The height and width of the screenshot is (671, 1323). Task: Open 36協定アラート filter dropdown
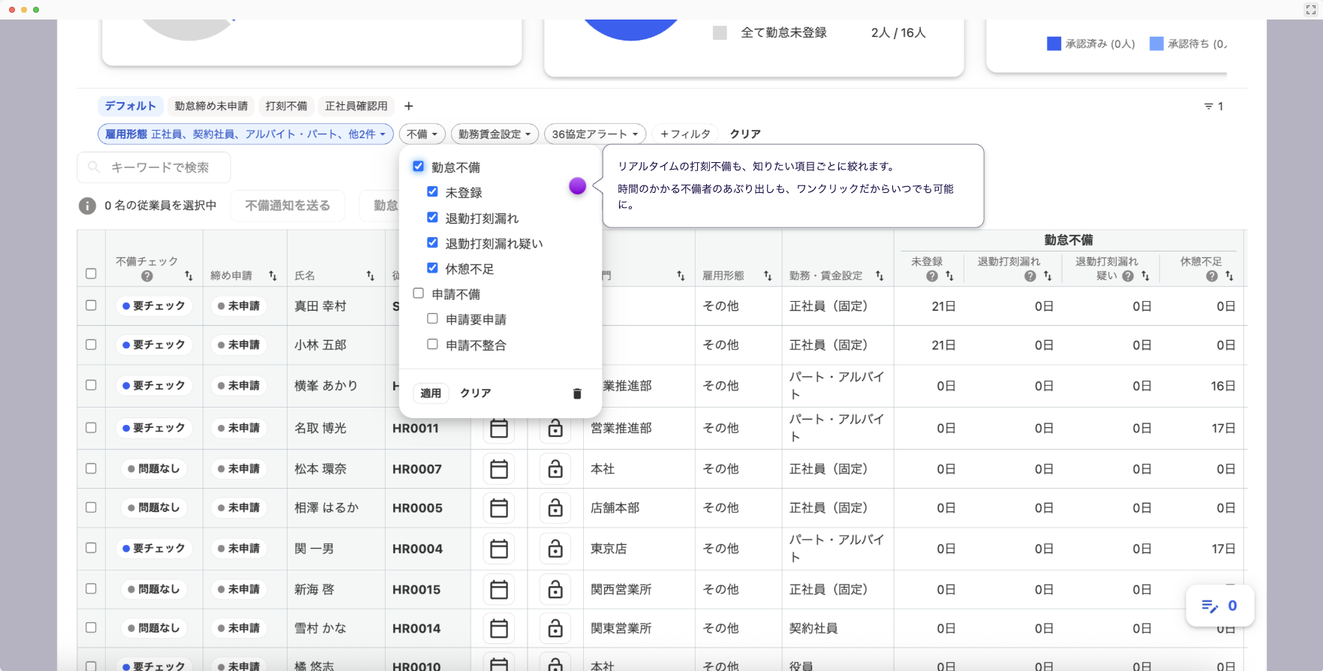595,134
